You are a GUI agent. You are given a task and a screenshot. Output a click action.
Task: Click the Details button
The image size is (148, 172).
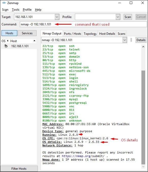pyautogui.click(x=141, y=40)
